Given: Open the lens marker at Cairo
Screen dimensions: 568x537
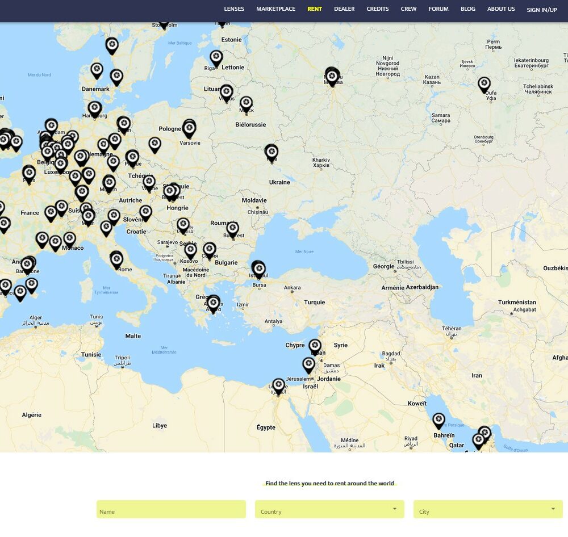Looking at the screenshot, I should point(278,387).
